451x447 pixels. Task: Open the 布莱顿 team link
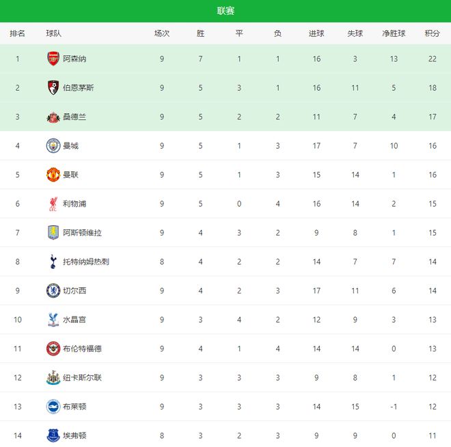click(74, 407)
